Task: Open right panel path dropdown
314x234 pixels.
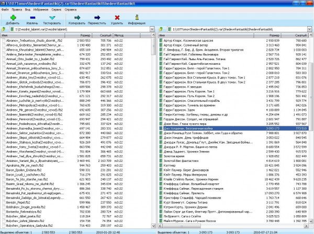Action: click(x=310, y=29)
